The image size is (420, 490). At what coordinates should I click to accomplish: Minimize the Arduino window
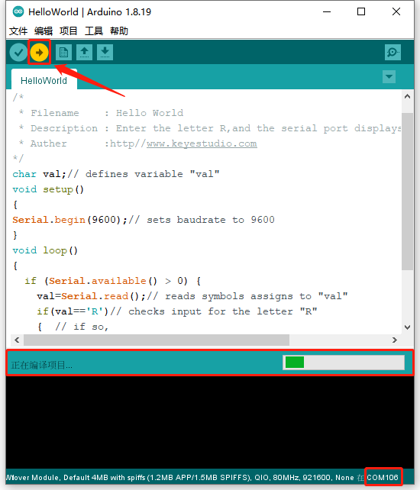327,12
